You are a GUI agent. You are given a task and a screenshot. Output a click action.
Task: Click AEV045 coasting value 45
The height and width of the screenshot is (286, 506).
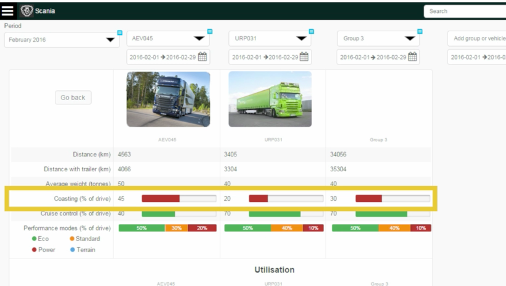point(121,198)
